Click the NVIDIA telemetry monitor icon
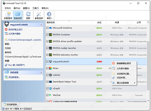Screen dimensions: 151x111 point(51,55)
